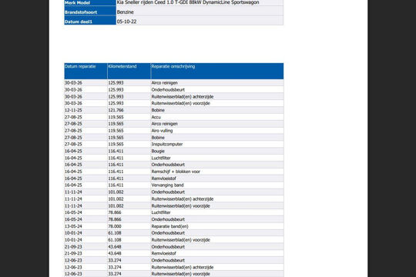The image size is (416, 277).
Task: Click the Bougie repair entry
Action: click(x=158, y=151)
